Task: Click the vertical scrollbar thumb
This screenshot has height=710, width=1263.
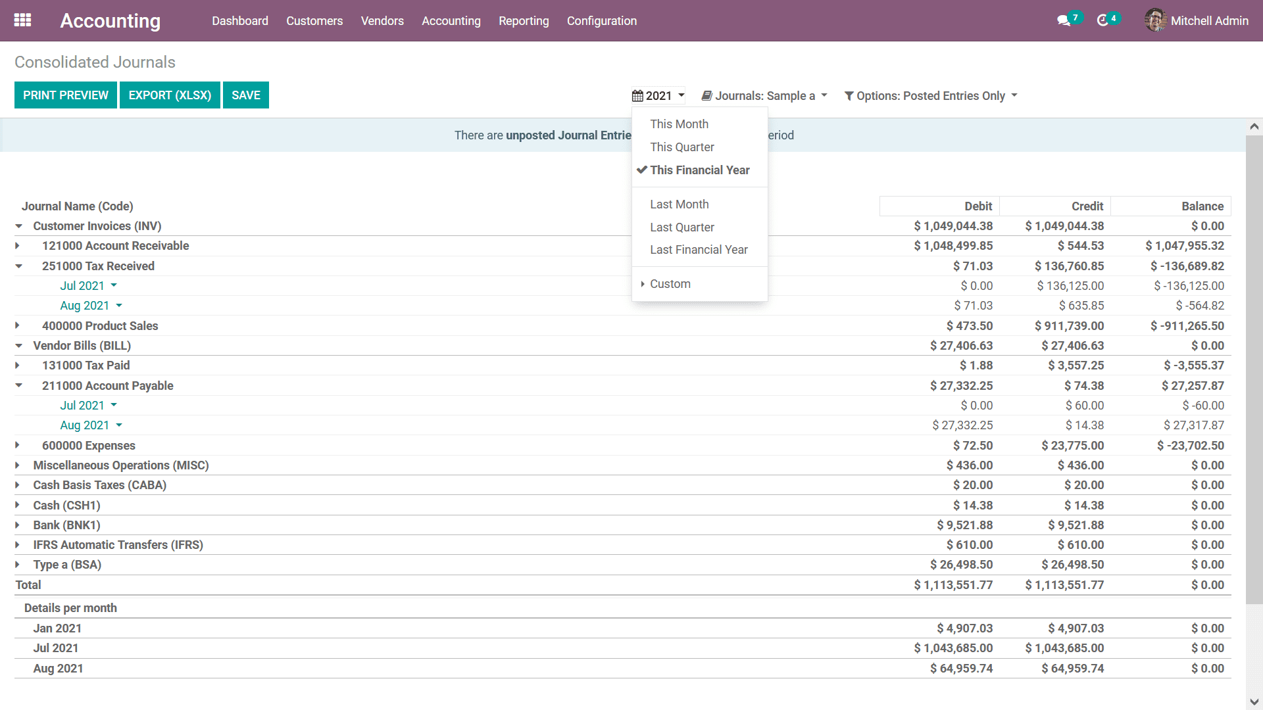Action: tap(1254, 368)
